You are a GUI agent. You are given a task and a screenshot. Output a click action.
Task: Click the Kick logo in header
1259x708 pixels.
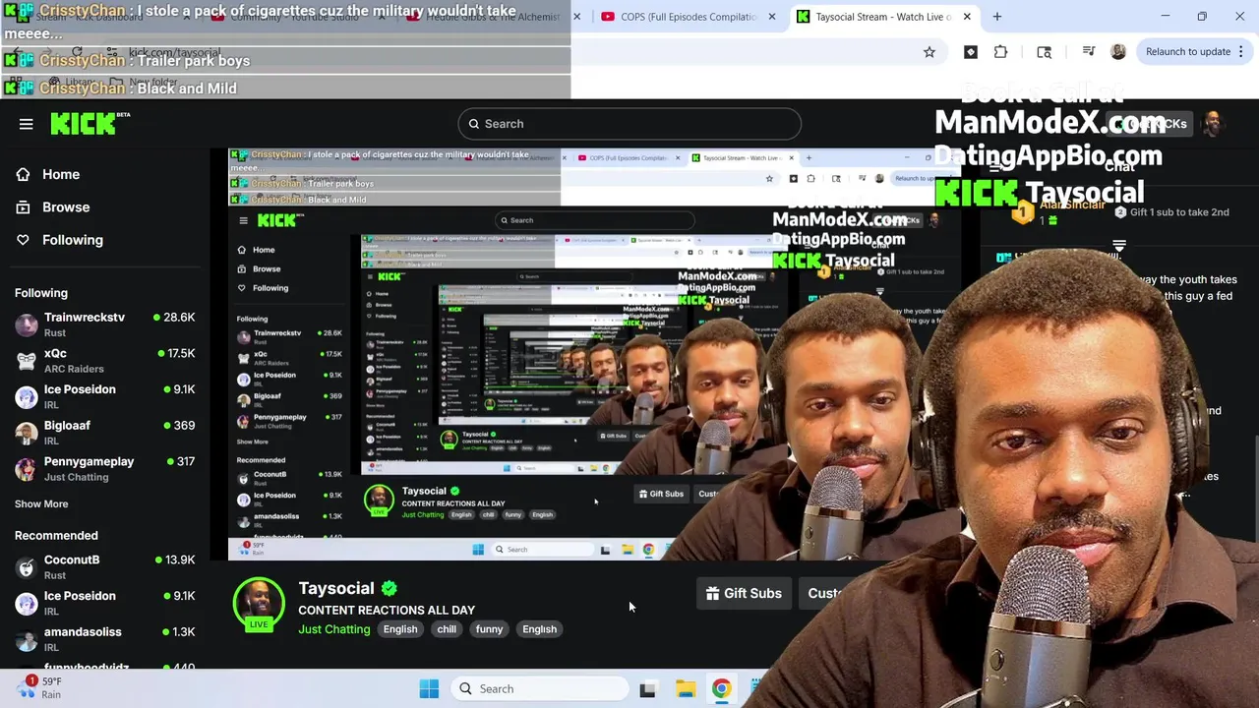coord(90,123)
